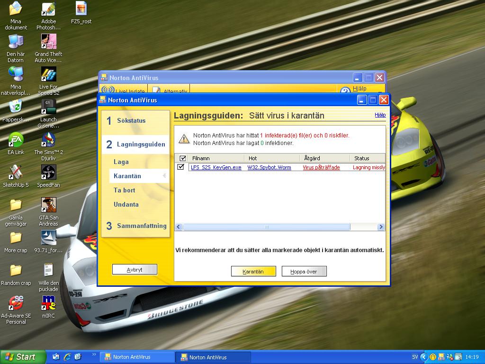The image size is (485, 364).
Task: Select the Undanta sub-step
Action: (126, 205)
